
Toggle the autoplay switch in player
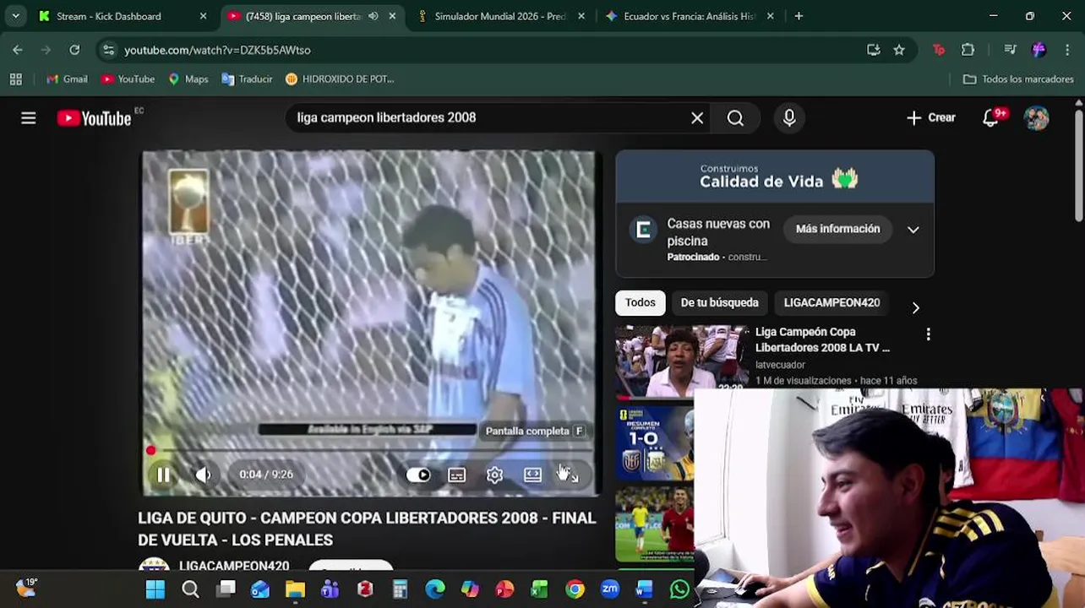[x=418, y=475]
